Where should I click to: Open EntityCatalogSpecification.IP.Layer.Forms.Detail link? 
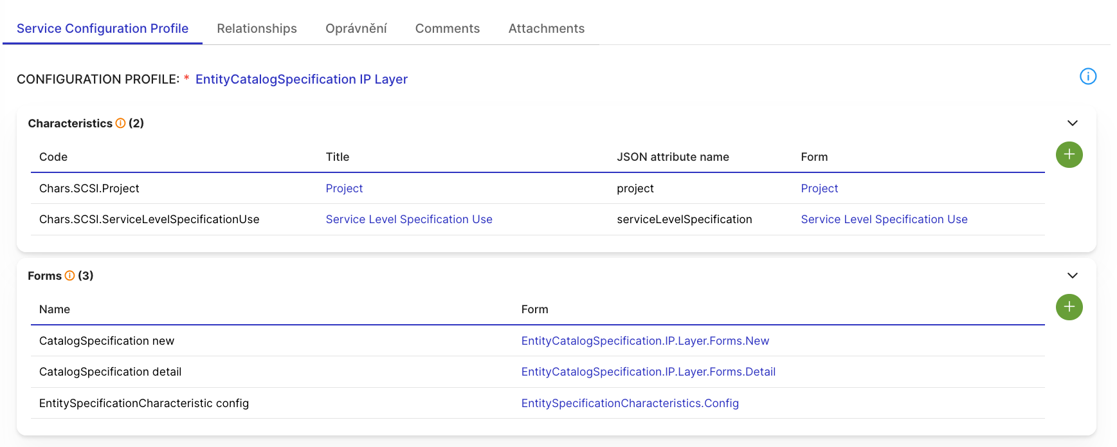tap(648, 372)
